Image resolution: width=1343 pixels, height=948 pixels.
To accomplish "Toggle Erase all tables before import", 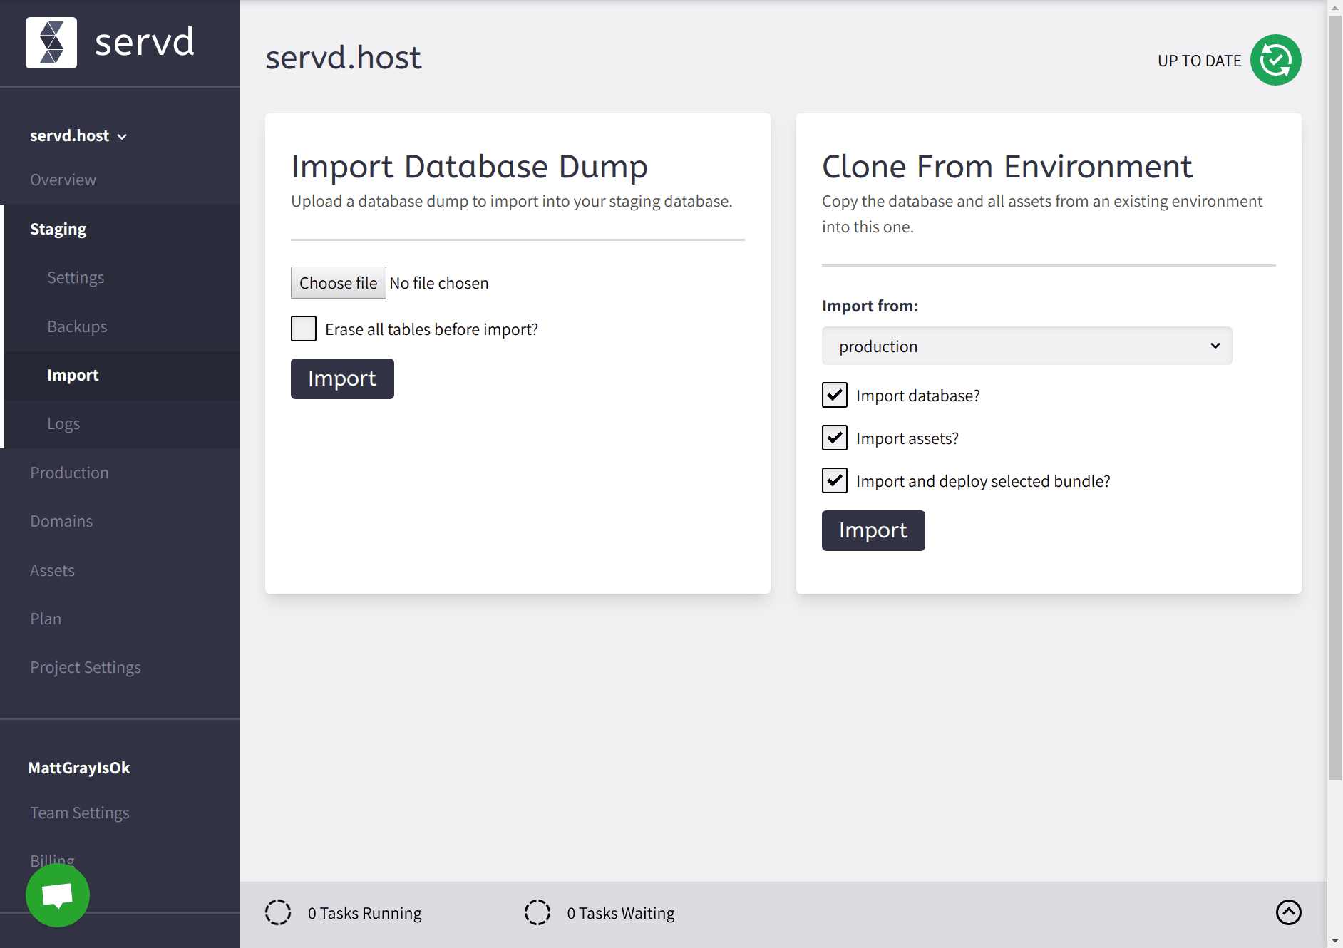I will tap(304, 329).
